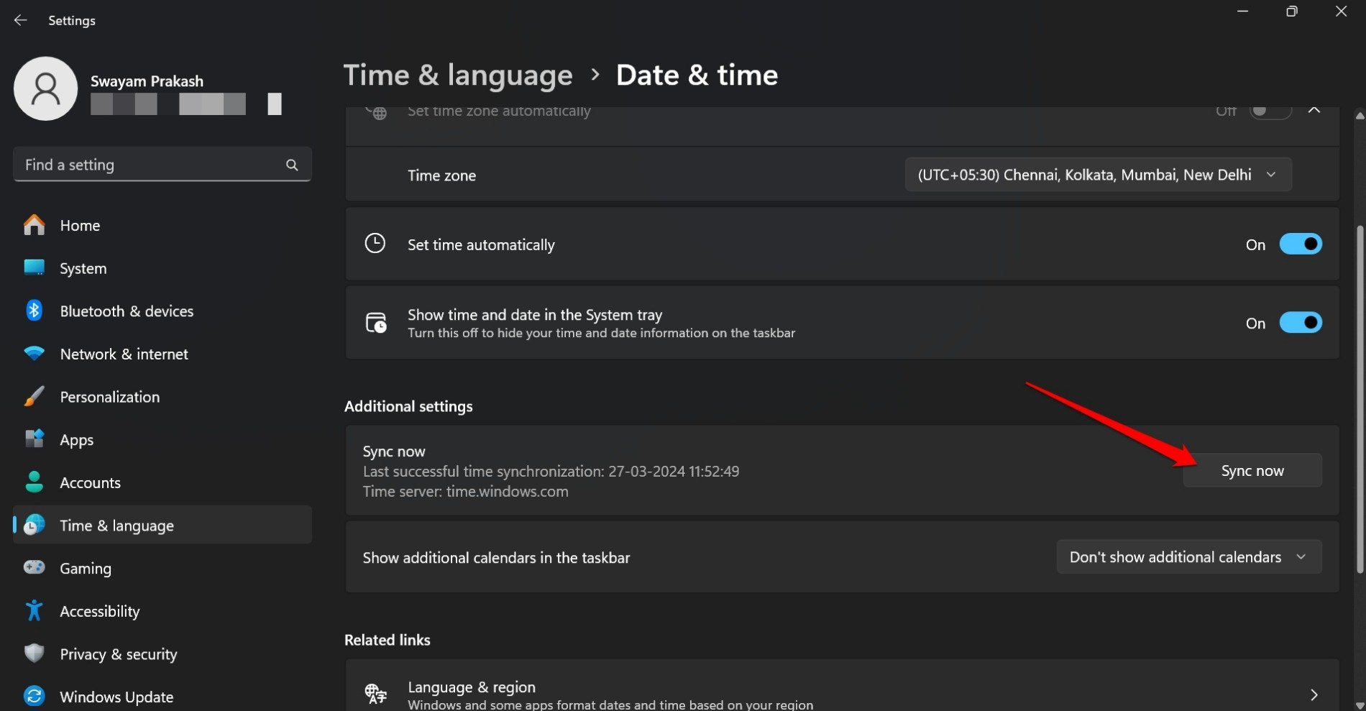Viewport: 1366px width, 711px height.
Task: Disable Show time in System tray toggle
Action: [x=1300, y=323]
